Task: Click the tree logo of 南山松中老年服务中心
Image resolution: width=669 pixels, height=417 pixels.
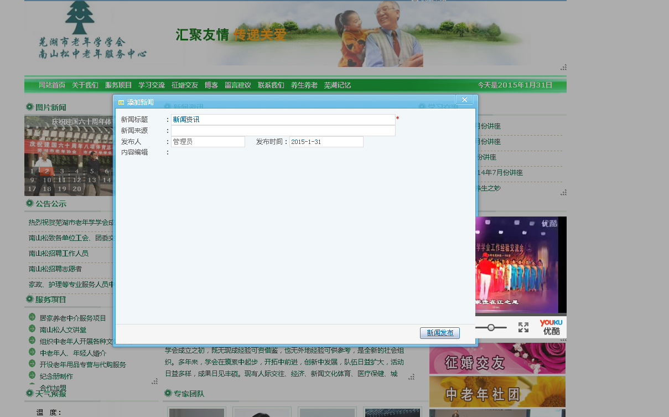Action: click(x=80, y=18)
